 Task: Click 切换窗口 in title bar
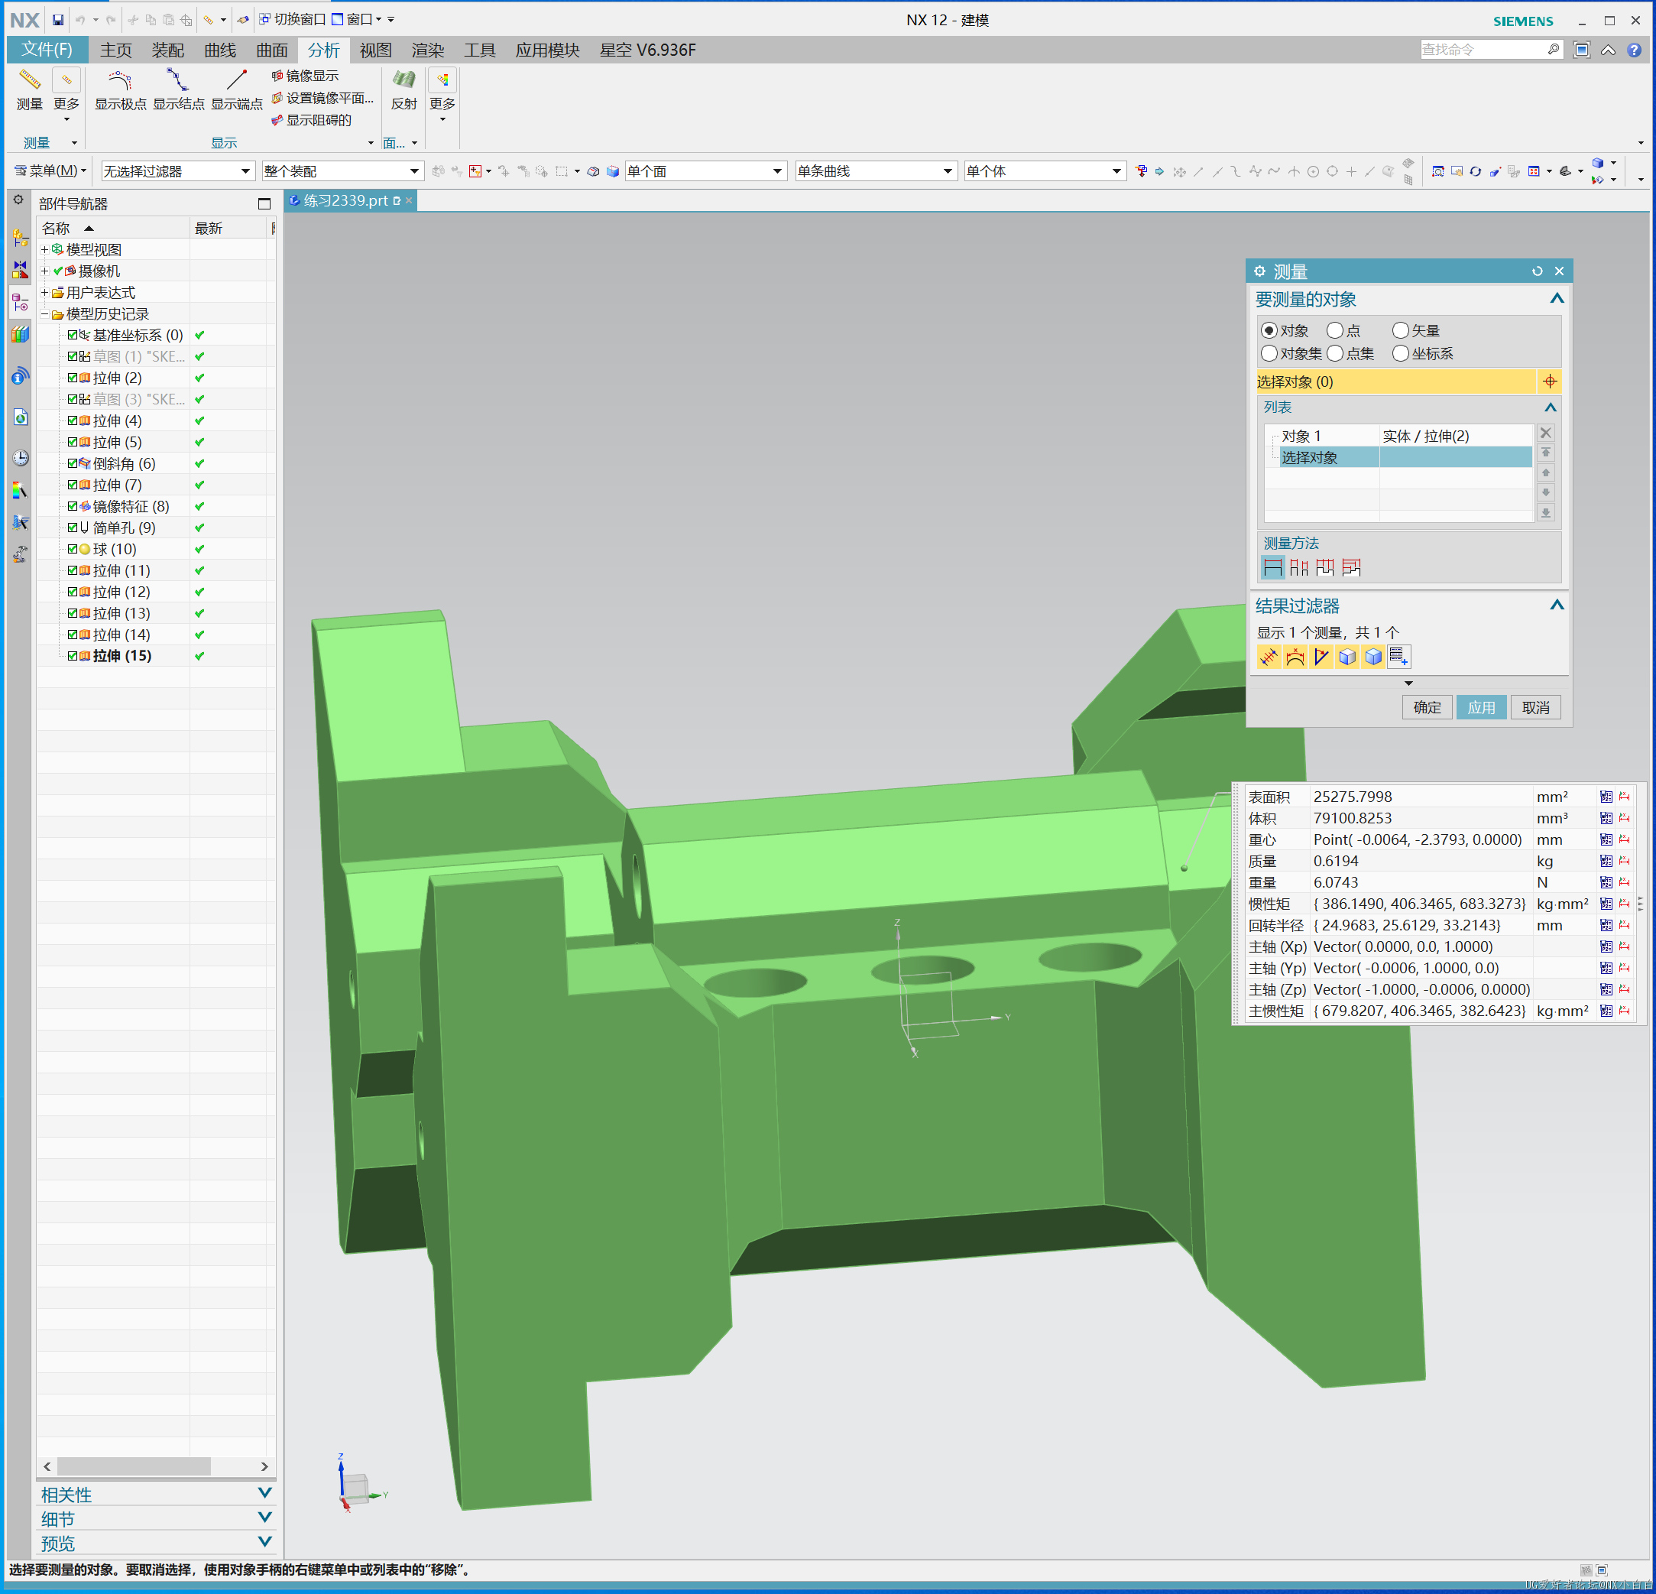point(293,19)
